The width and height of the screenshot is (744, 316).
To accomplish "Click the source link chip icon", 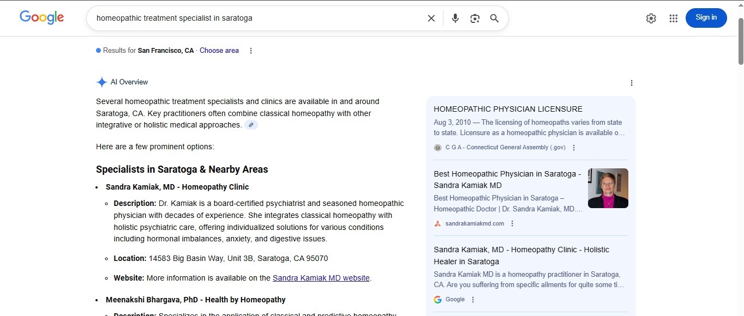I will [x=251, y=125].
